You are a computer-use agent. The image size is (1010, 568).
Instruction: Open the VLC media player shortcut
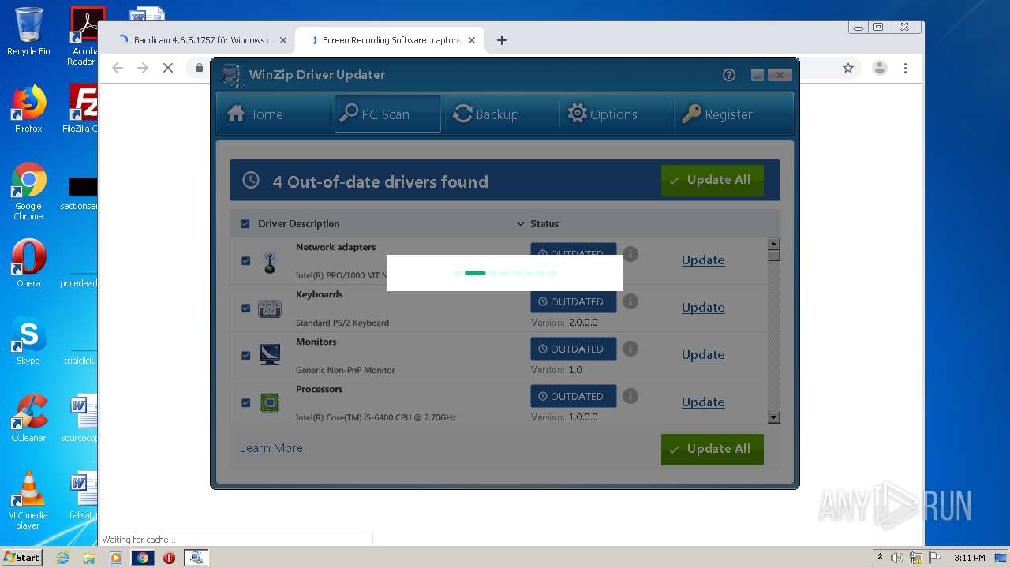pos(28,500)
